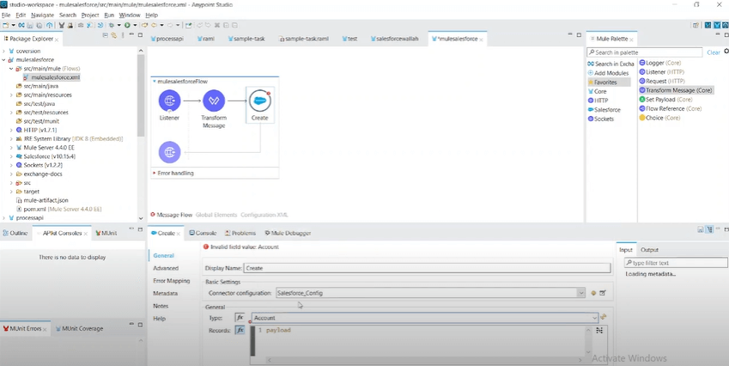Screen dimensions: 729x366
Task: Click the Clear link in Mule Palette
Action: click(x=713, y=53)
